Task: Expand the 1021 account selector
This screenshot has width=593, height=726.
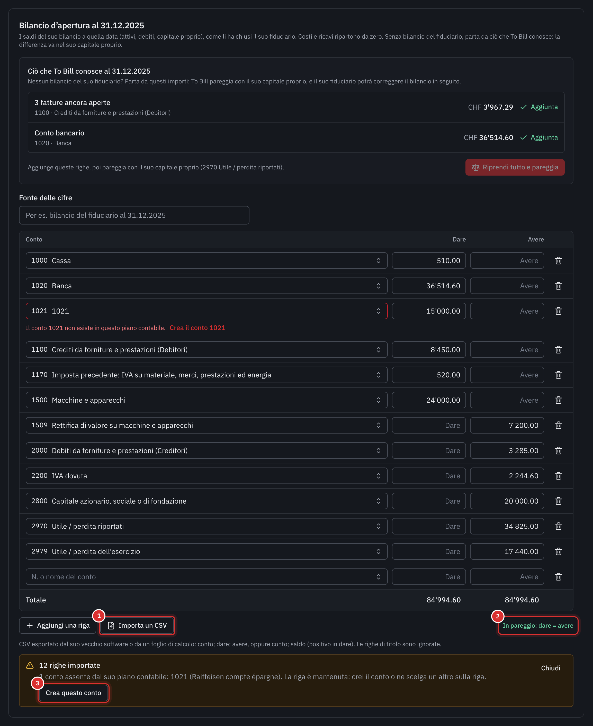Action: (x=206, y=311)
